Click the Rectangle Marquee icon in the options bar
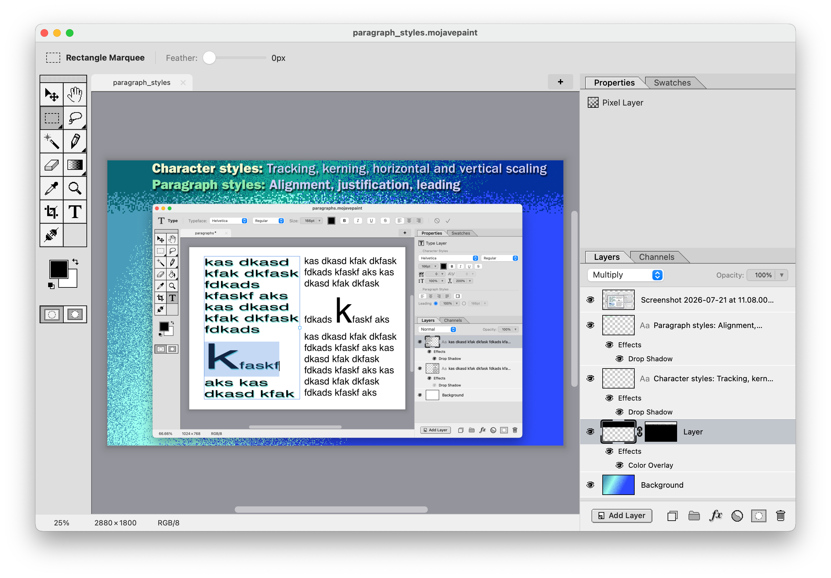831x578 pixels. pos(53,58)
